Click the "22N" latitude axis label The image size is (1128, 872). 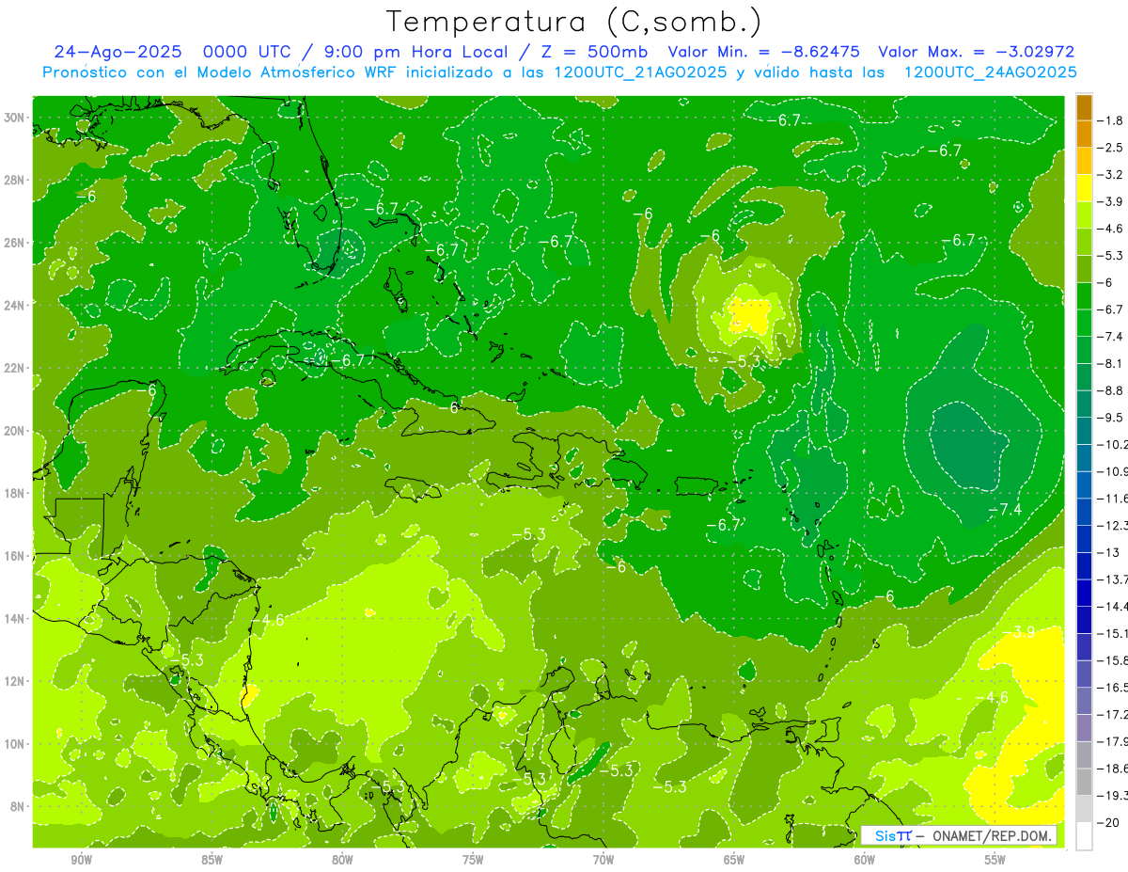16,368
